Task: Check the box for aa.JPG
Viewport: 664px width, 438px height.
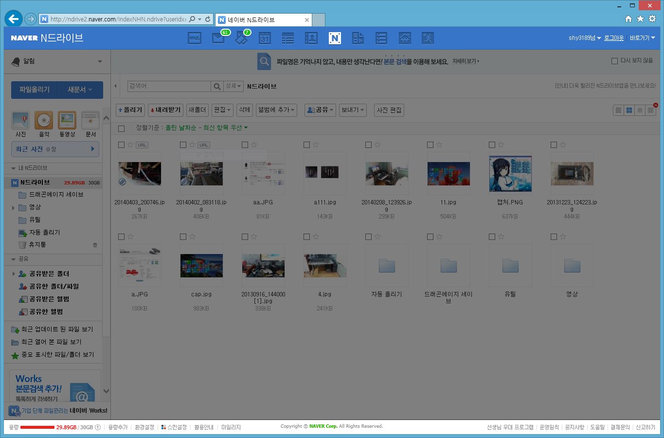Action: pyautogui.click(x=245, y=145)
